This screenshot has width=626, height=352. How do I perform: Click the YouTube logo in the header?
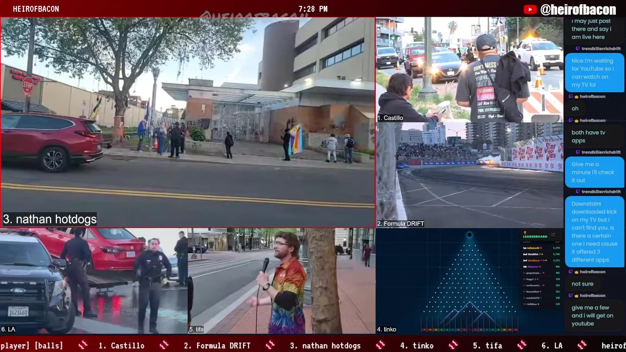tap(530, 9)
